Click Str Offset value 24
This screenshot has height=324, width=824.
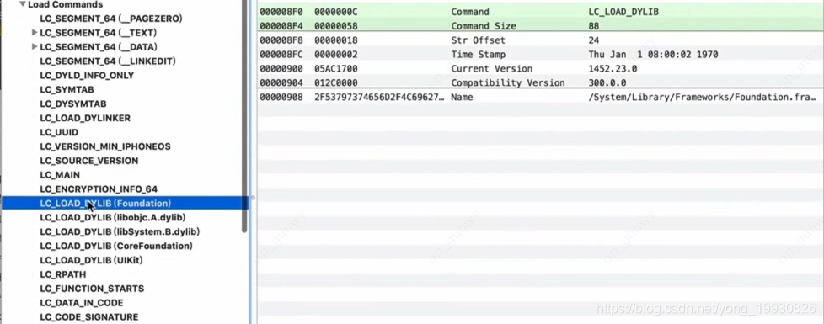[594, 40]
